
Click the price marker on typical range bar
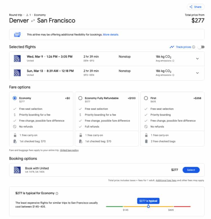pos(148,206)
